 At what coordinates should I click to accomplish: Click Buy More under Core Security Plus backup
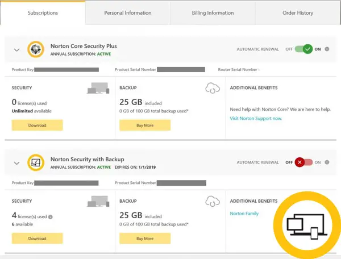(x=145, y=125)
